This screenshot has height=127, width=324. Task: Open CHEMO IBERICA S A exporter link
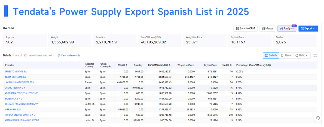pyautogui.click(x=15, y=88)
